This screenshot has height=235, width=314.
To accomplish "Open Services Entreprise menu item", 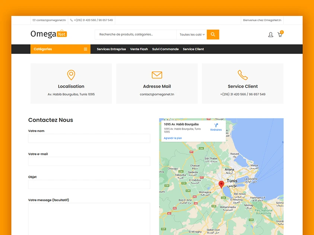I will [x=111, y=49].
